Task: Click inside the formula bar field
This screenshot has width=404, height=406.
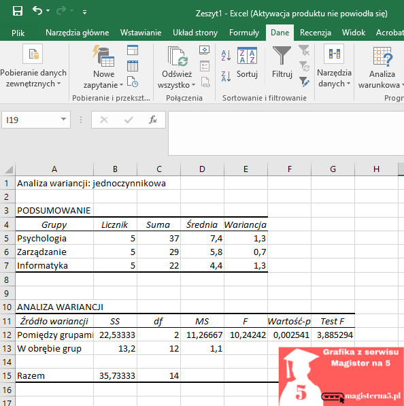Action: coord(286,133)
